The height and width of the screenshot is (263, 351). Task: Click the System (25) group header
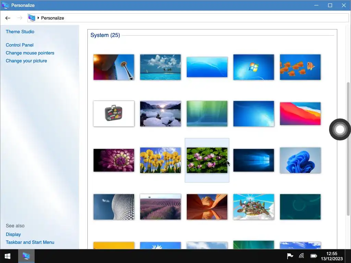coord(105,35)
